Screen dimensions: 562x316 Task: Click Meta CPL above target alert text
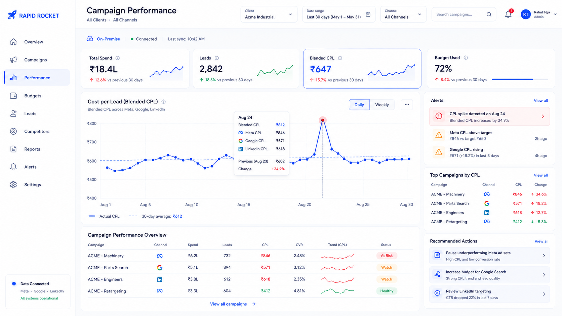(x=471, y=133)
